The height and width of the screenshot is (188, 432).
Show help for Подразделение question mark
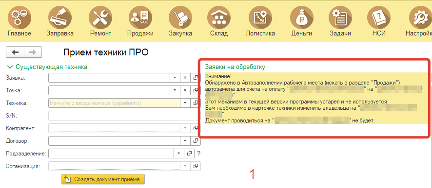(198, 154)
